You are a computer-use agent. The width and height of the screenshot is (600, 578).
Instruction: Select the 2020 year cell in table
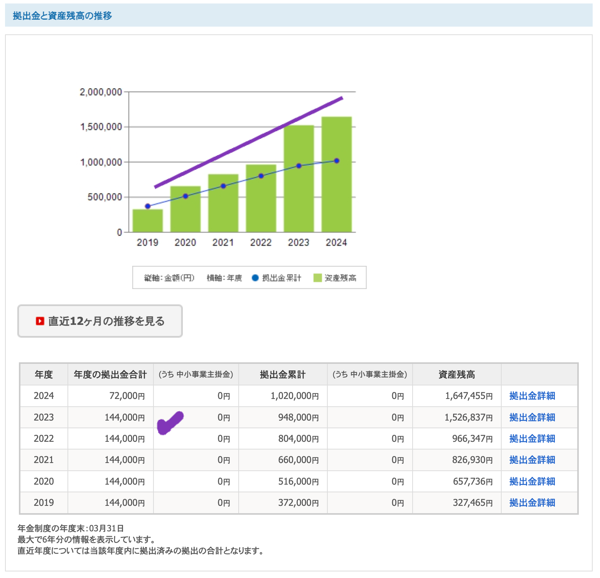44,482
